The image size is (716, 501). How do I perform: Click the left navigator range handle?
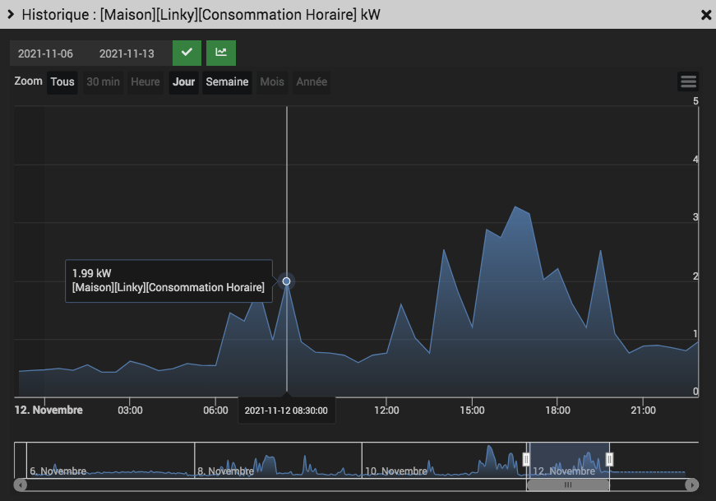click(x=526, y=459)
